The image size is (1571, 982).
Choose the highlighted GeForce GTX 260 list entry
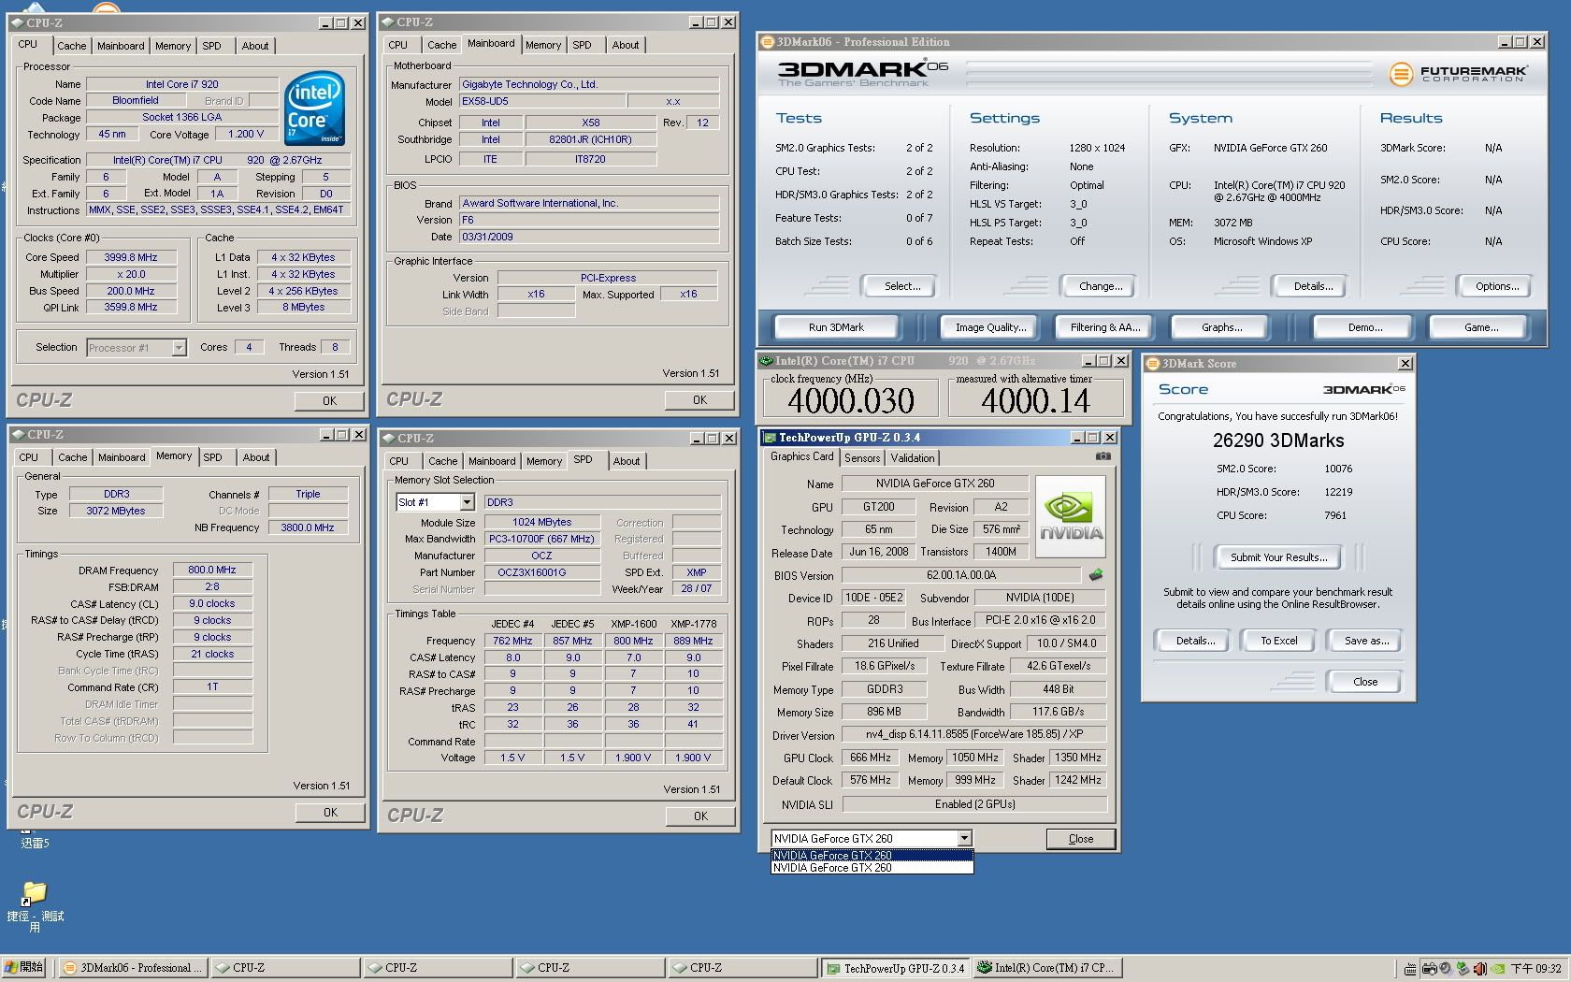(872, 855)
